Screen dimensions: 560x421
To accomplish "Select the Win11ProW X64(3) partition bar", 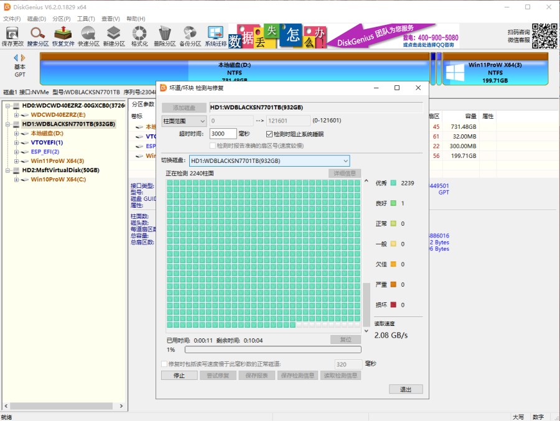I will coord(495,69).
